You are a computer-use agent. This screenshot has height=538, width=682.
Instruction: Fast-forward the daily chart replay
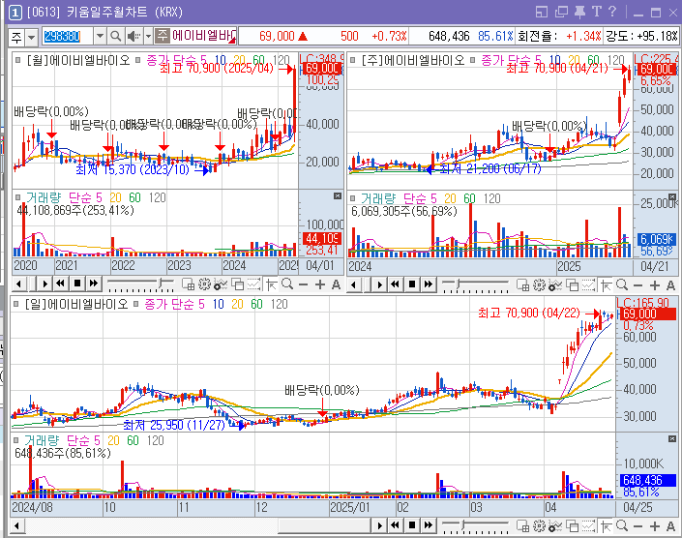pyautogui.click(x=428, y=525)
